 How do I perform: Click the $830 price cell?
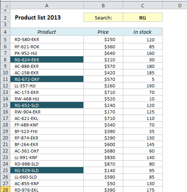click(103, 157)
